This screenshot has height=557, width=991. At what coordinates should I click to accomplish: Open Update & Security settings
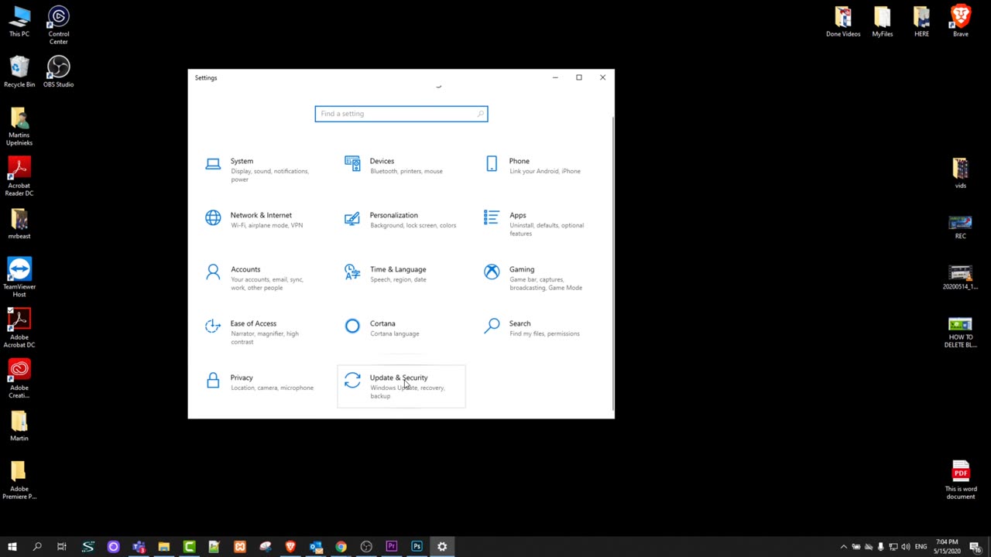(x=401, y=386)
